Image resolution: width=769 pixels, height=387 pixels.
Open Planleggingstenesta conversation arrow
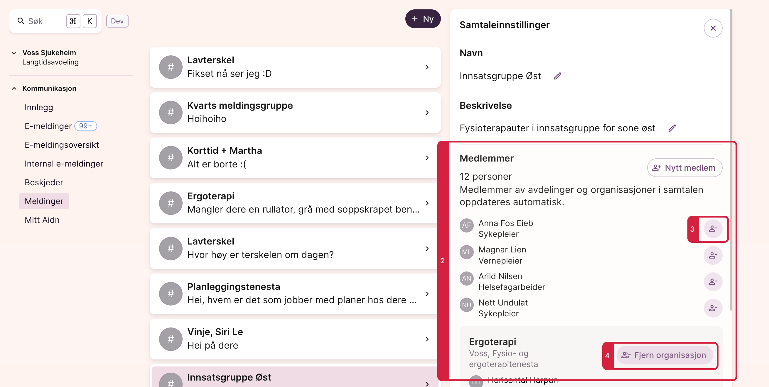point(427,294)
